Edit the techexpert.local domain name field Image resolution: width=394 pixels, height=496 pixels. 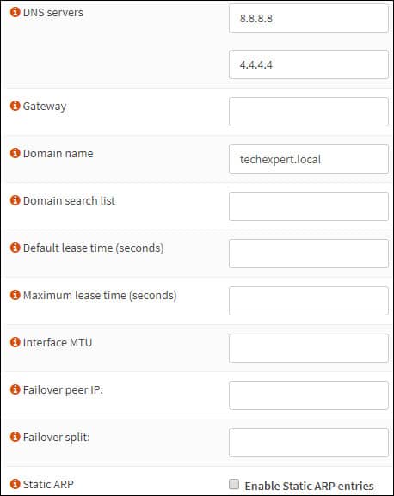309,159
